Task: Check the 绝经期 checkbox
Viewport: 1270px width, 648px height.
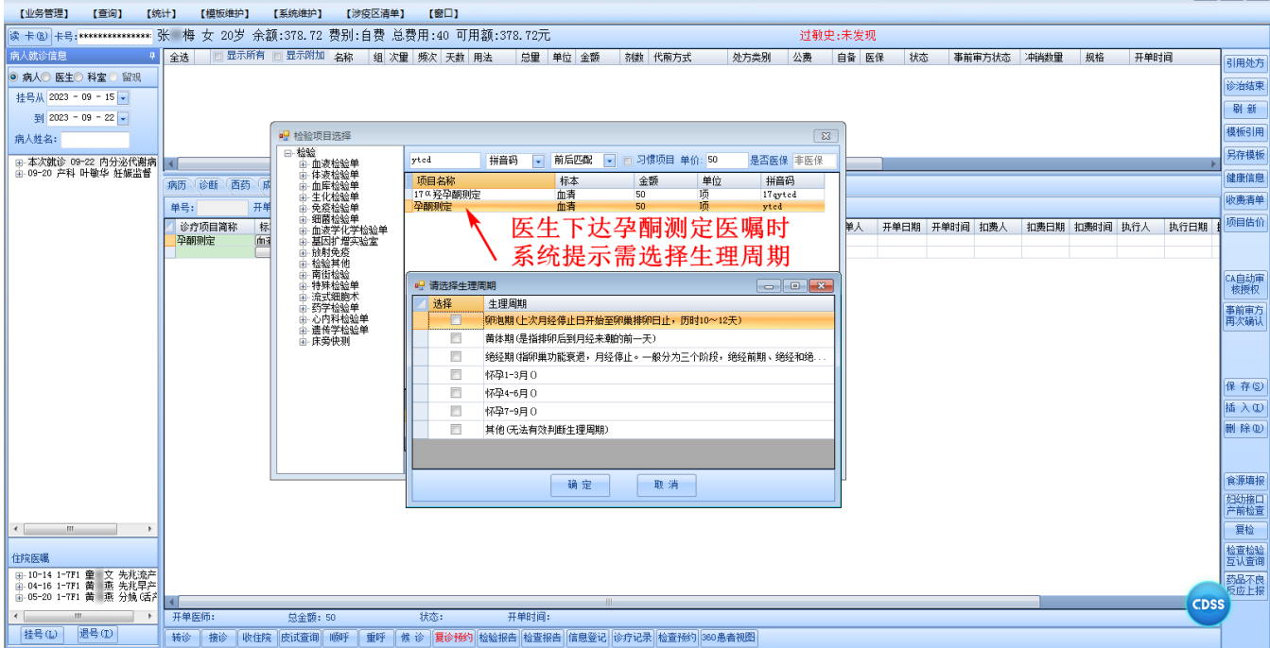Action: (x=456, y=357)
